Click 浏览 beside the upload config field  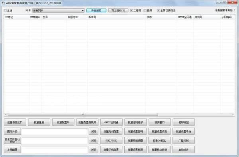coord(94,149)
